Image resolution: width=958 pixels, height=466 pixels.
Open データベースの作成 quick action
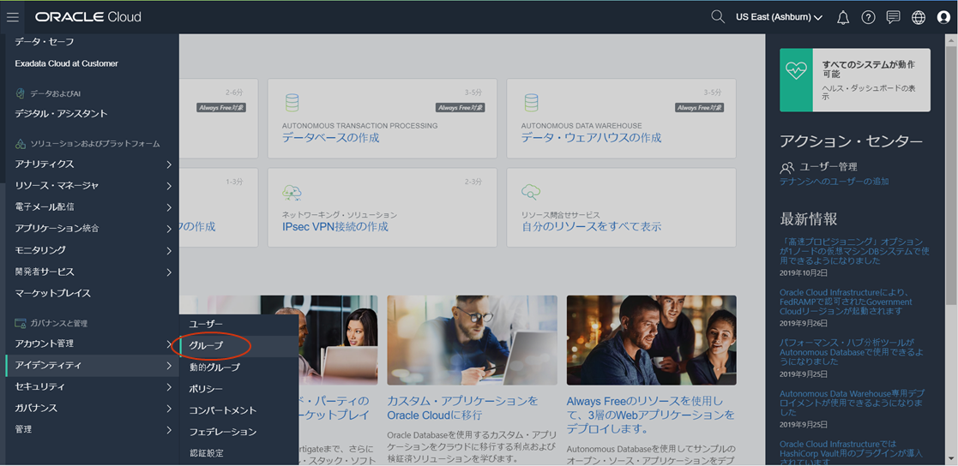point(330,138)
